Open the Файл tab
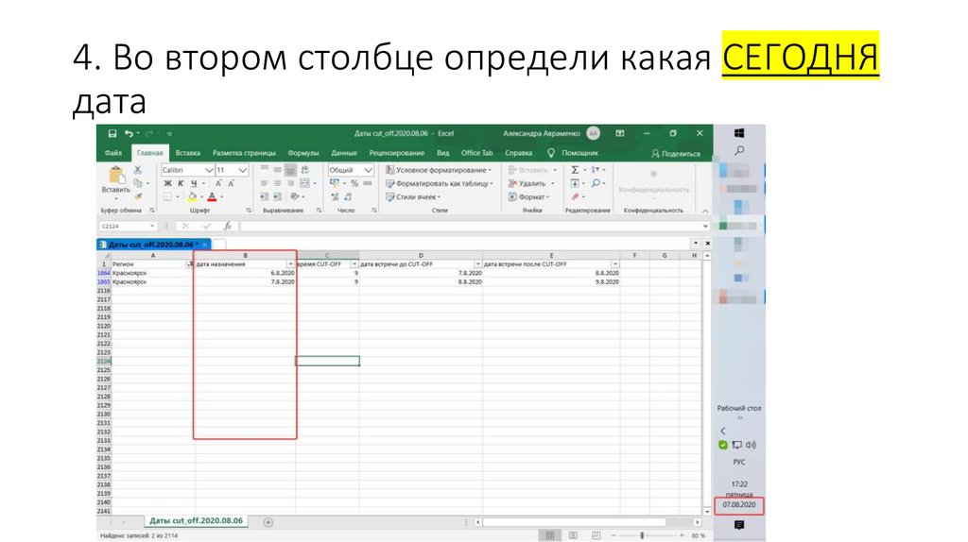 [x=113, y=153]
